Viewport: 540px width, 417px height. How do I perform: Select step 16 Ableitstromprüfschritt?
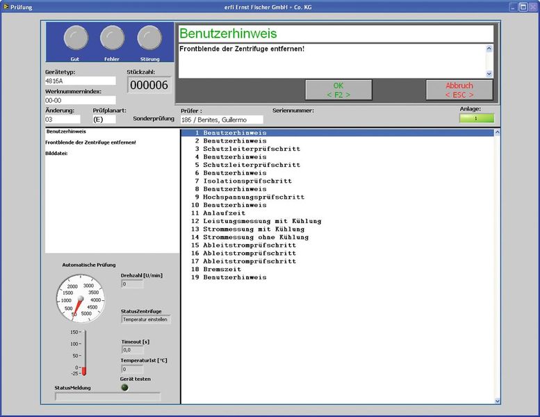(x=337, y=253)
